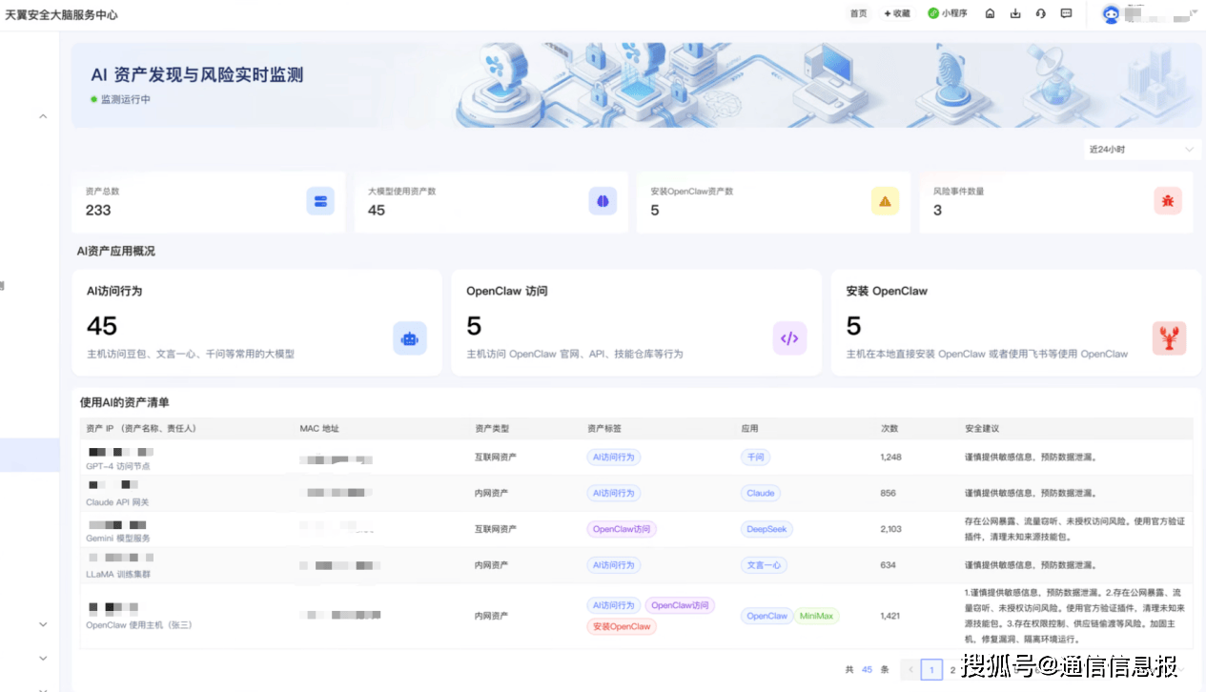Screen dimensions: 1206x692
Task: Click the red lobster 安装 OpenClaw icon
Action: (1169, 338)
